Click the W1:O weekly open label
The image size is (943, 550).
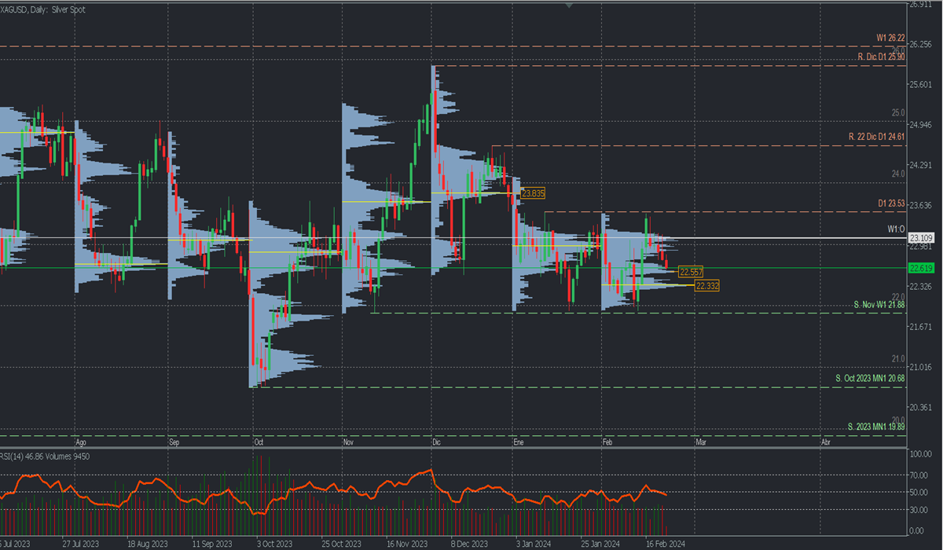(x=896, y=229)
